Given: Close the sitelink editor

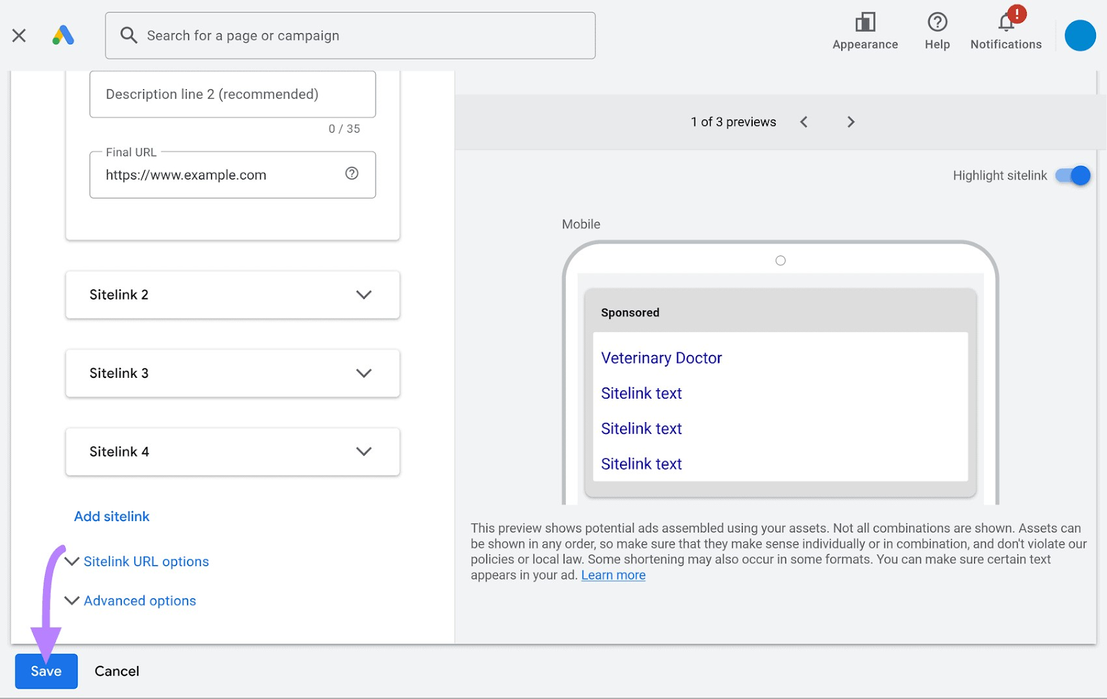Looking at the screenshot, I should coord(19,35).
